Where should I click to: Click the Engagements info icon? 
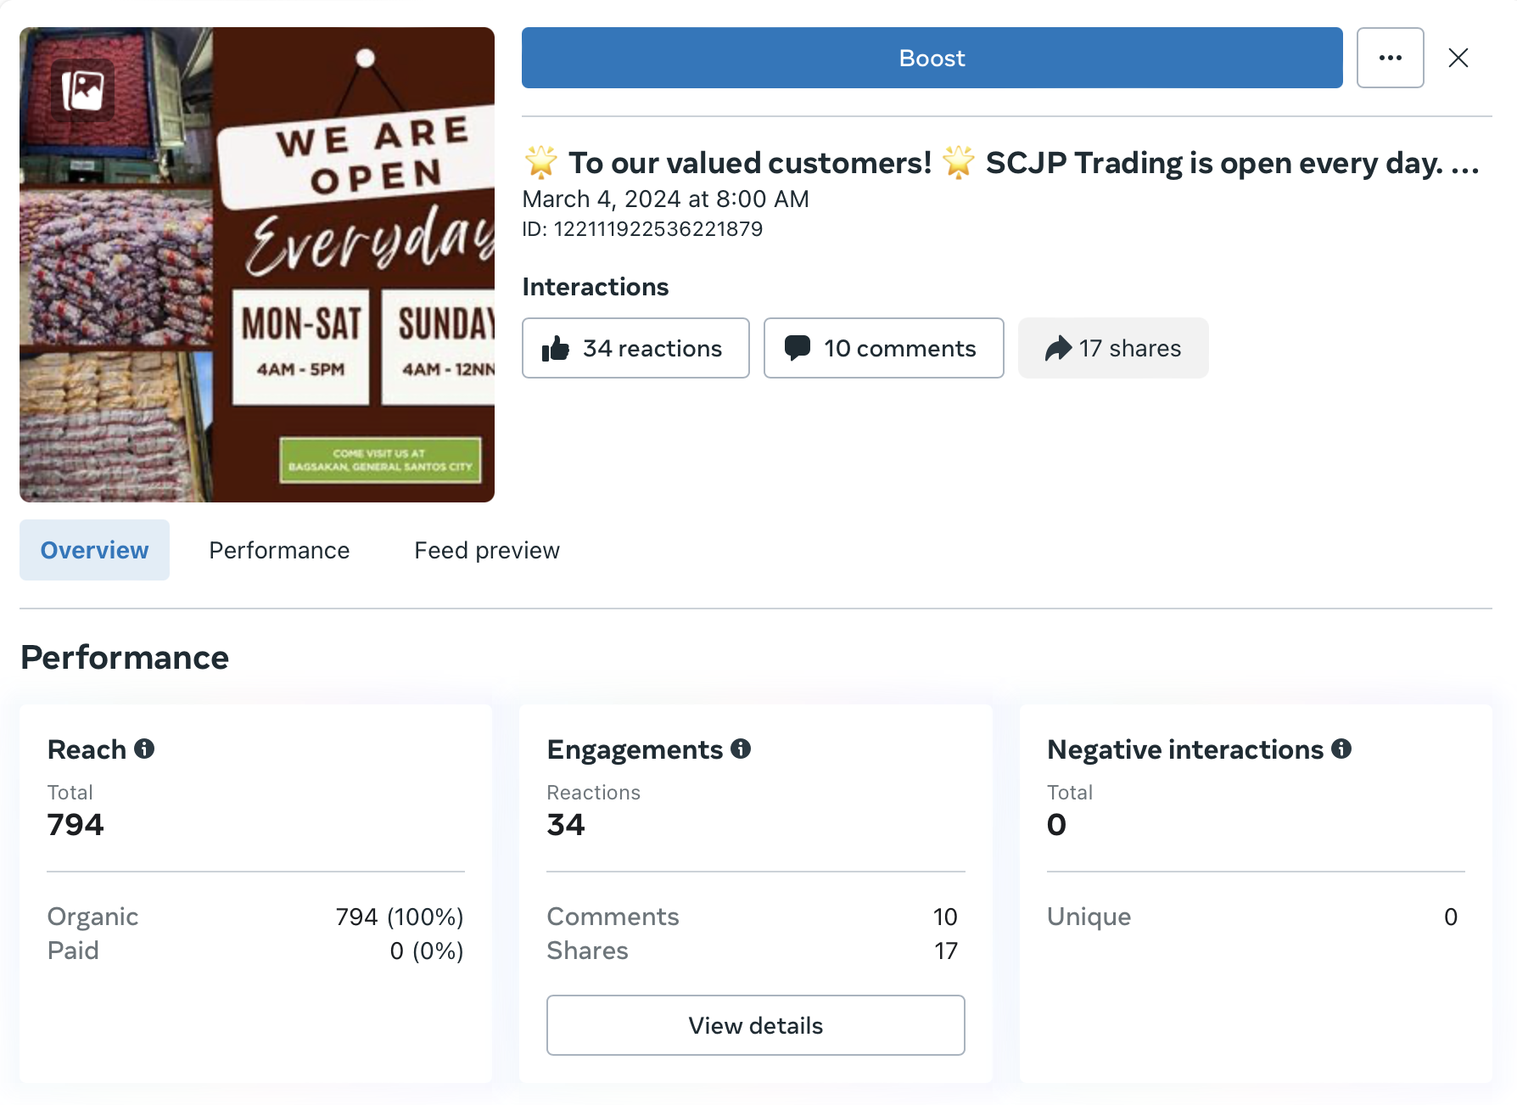pyautogui.click(x=741, y=749)
